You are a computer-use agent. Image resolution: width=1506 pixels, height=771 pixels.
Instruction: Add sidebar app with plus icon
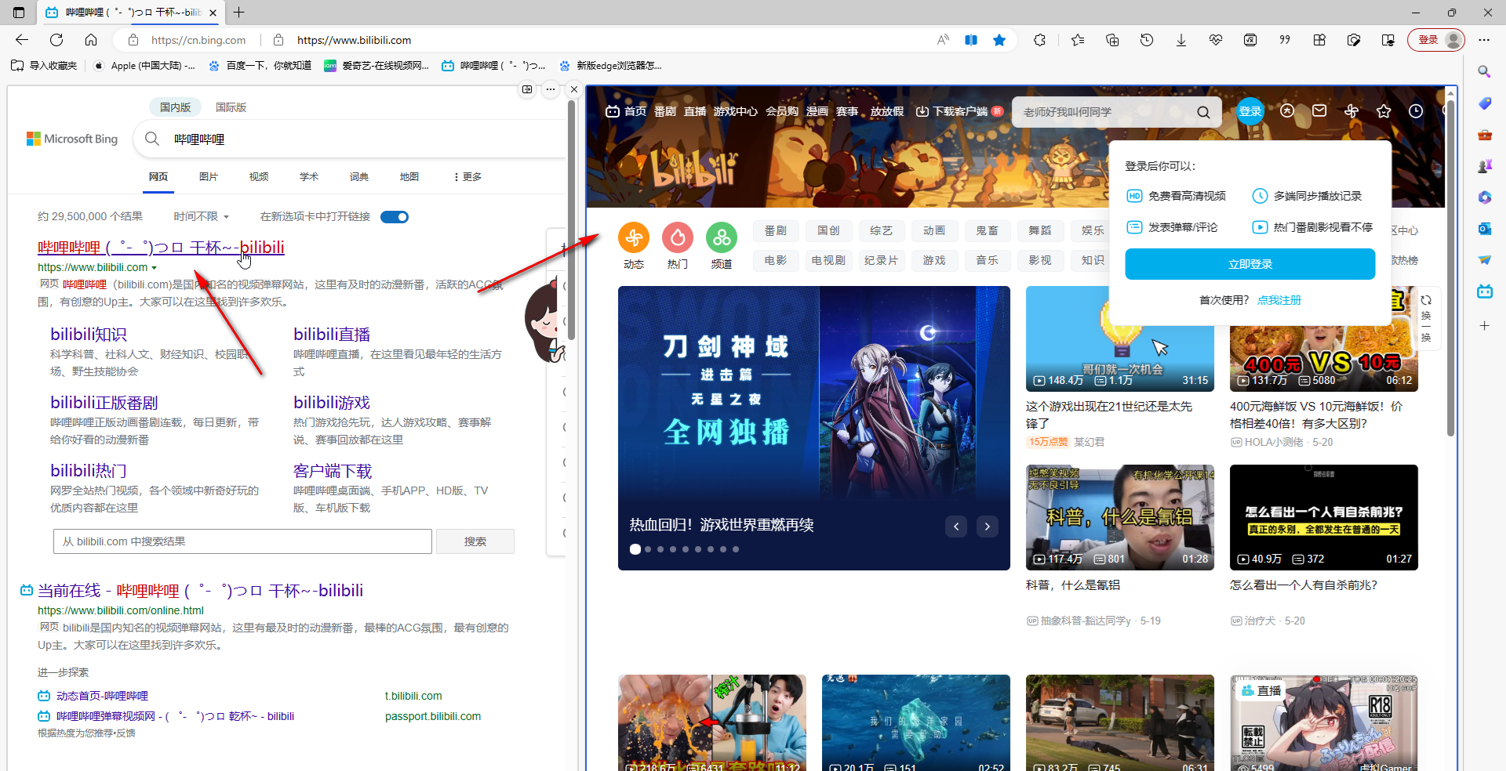tap(1484, 325)
